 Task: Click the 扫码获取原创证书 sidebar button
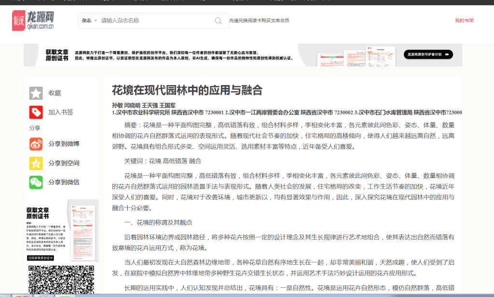(x=40, y=258)
